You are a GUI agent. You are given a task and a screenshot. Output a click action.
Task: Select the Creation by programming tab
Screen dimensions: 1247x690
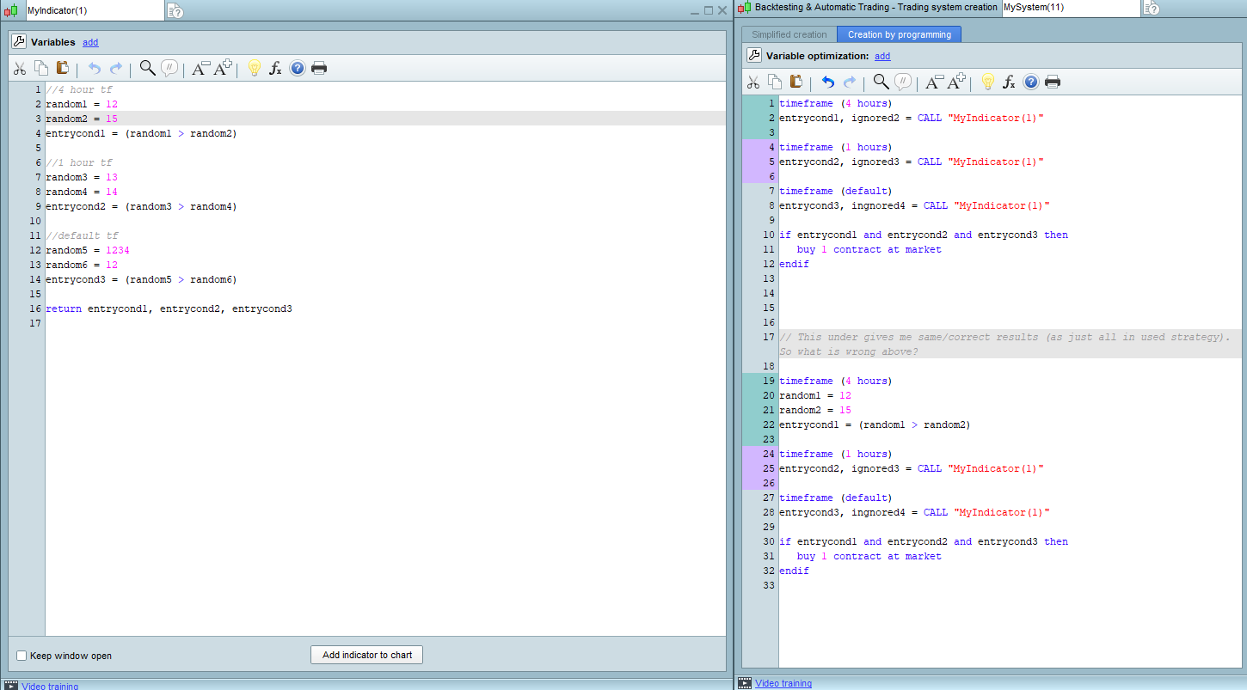(x=899, y=34)
